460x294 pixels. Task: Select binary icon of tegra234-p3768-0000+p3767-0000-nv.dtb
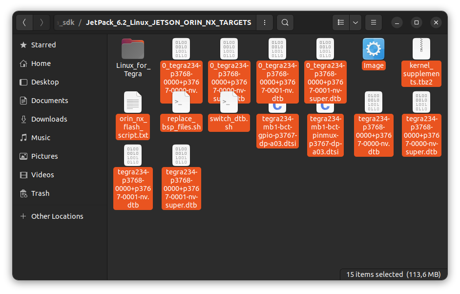pos(374,102)
